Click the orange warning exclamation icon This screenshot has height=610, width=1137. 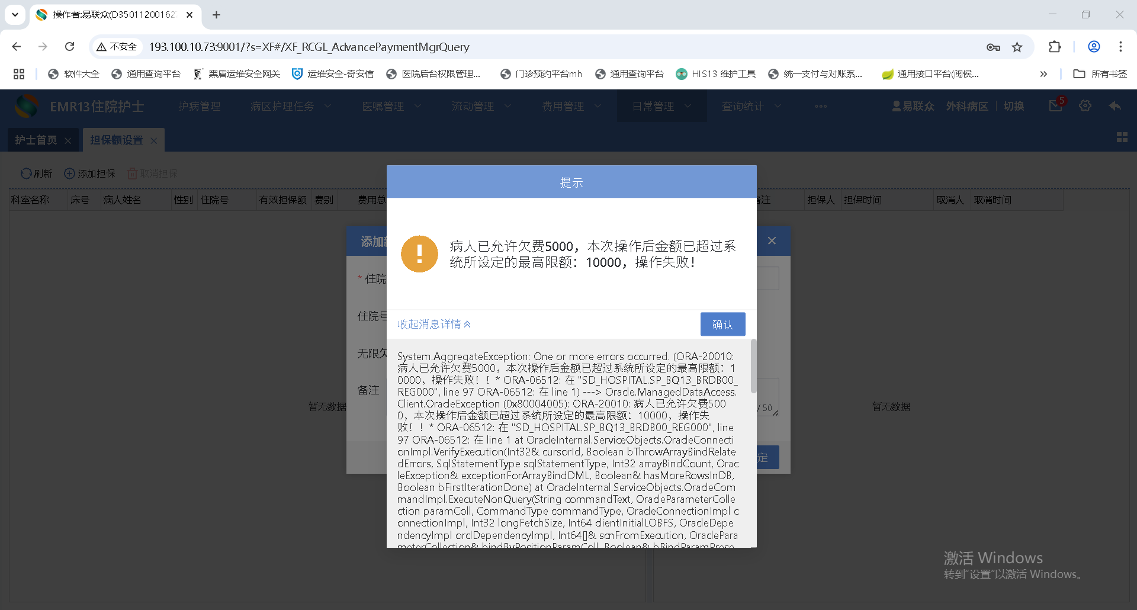pos(419,254)
